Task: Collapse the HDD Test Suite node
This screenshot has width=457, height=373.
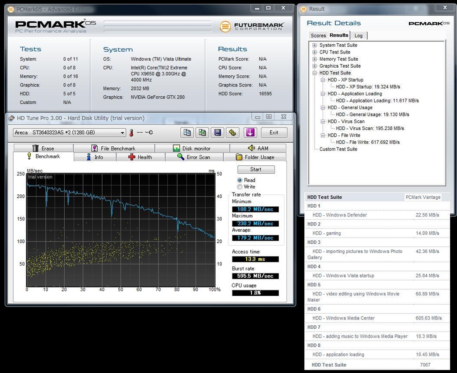Action: tap(315, 73)
